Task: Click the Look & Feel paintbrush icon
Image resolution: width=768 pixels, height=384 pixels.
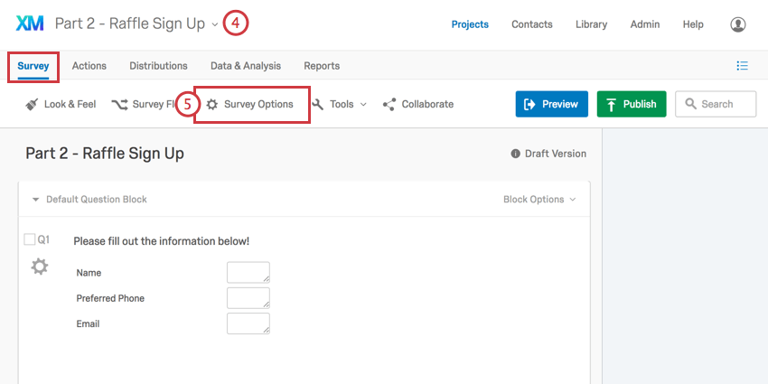Action: coord(32,104)
